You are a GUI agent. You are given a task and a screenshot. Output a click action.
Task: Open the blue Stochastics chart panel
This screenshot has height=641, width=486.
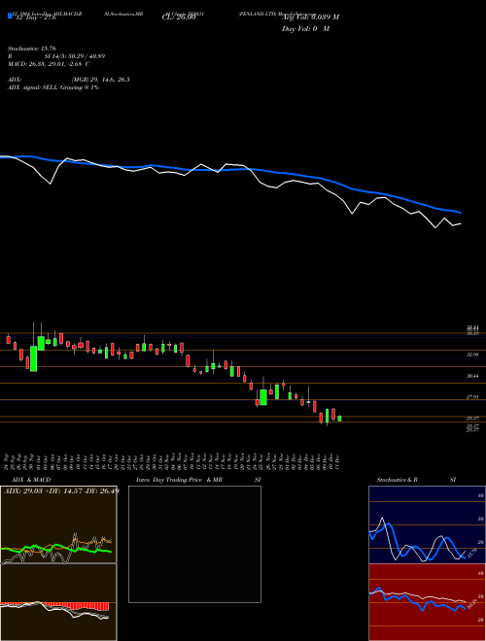pyautogui.click(x=427, y=524)
